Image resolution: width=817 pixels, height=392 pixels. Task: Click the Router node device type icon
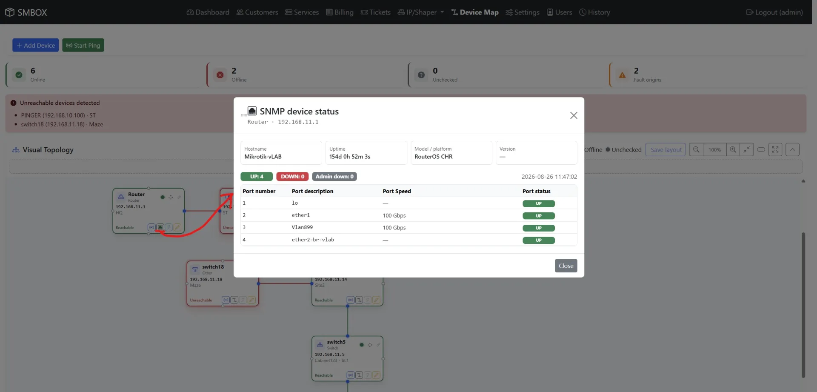[121, 197]
